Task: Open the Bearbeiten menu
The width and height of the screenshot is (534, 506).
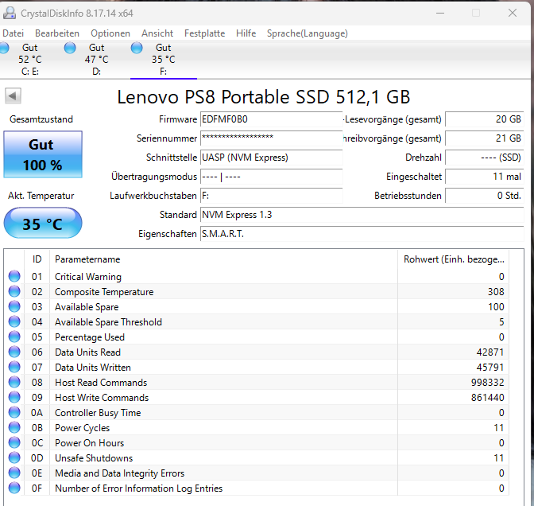Action: click(57, 33)
